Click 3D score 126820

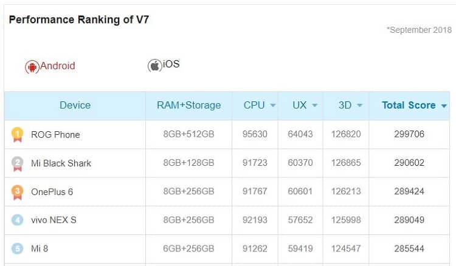coord(346,134)
